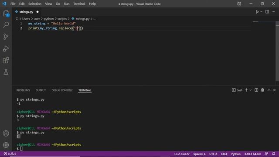Switch to the Debug Console tab
Image resolution: width=279 pixels, height=157 pixels.
62,90
